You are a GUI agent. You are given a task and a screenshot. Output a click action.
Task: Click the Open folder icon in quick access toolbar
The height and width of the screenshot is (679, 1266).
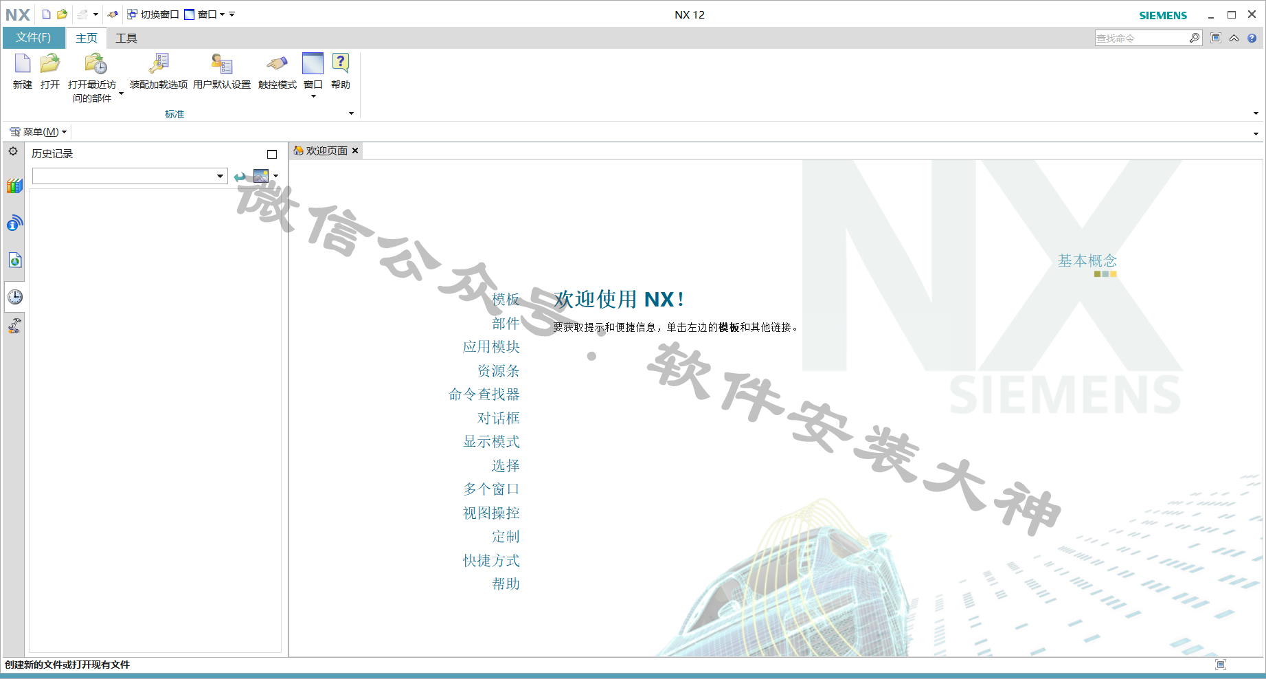(x=62, y=14)
